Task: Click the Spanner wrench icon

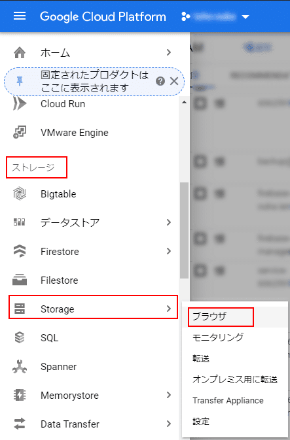Action: click(20, 367)
